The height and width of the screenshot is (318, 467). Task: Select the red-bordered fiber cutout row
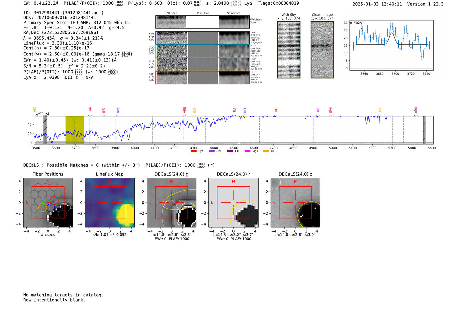pos(203,77)
